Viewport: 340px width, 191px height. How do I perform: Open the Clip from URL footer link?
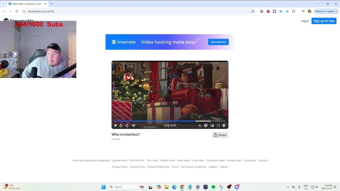137,160
